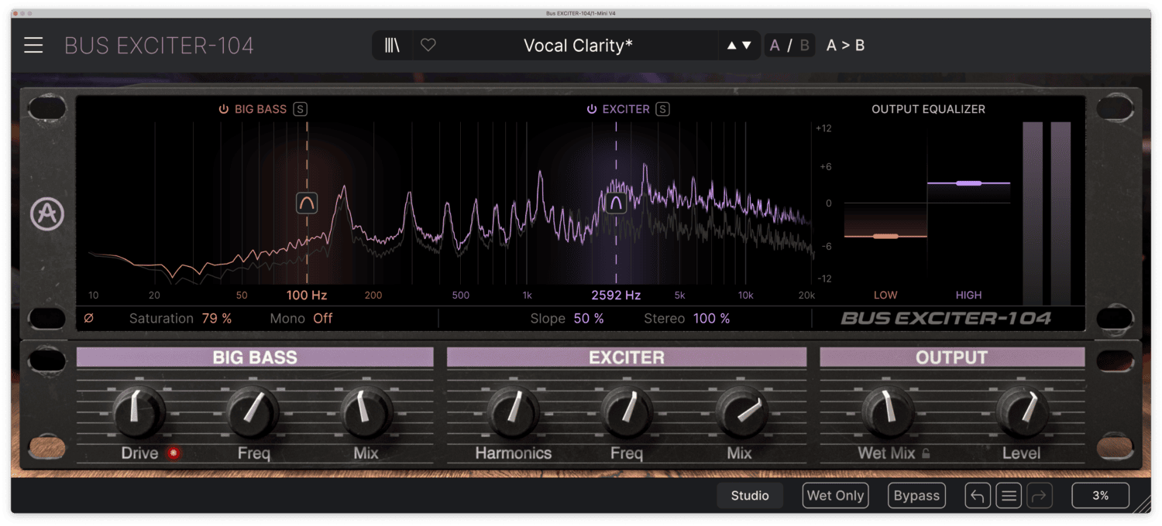
Task: Switch to preset slot B
Action: 804,46
